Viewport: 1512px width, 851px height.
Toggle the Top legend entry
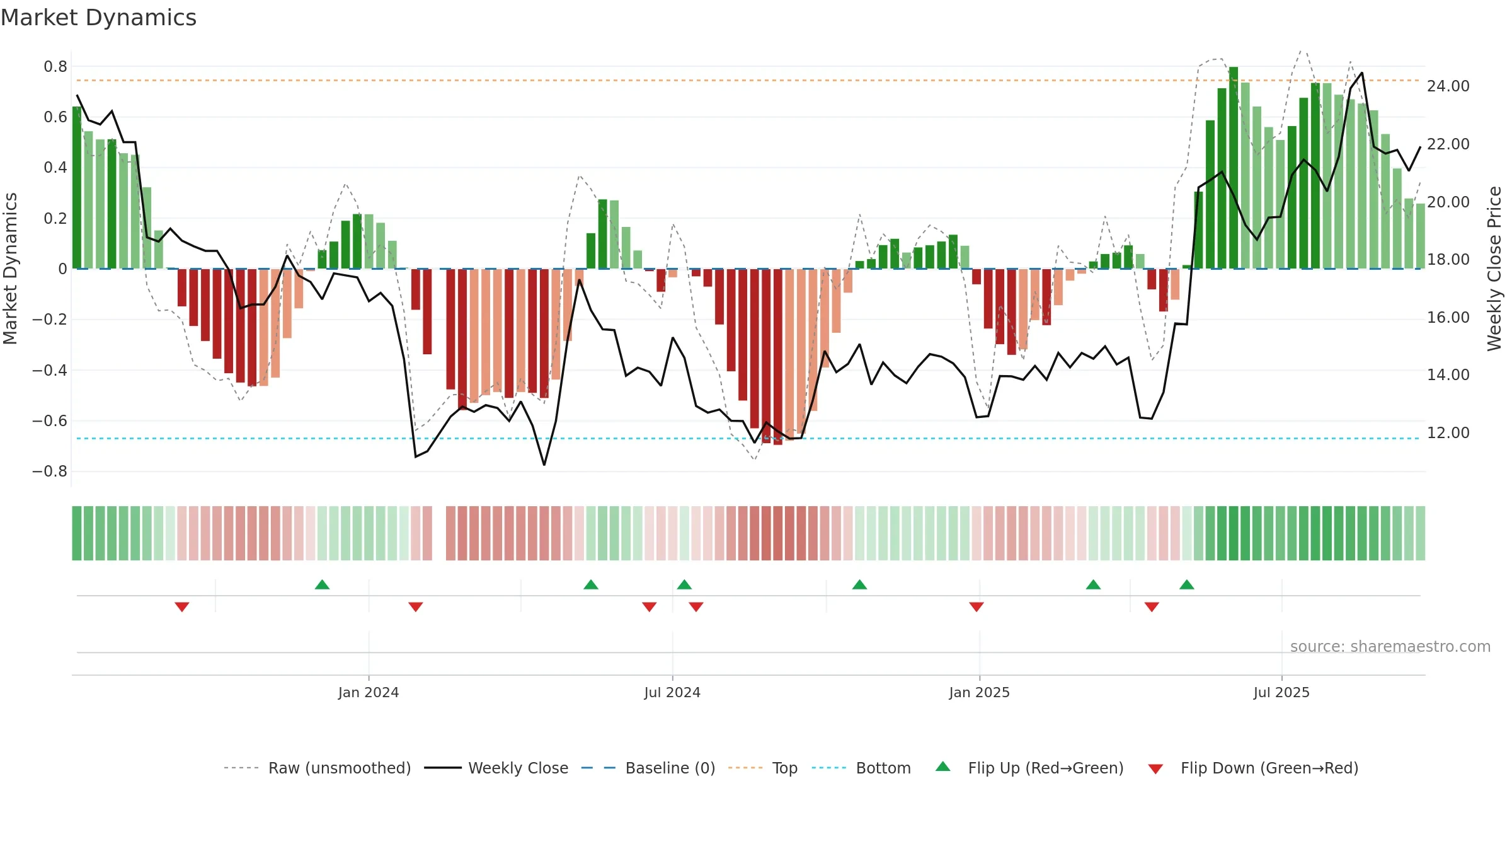763,768
